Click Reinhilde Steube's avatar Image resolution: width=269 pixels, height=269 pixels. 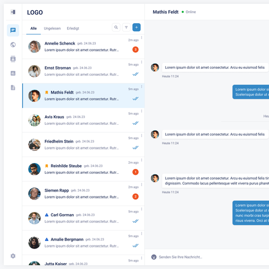coord(34,169)
